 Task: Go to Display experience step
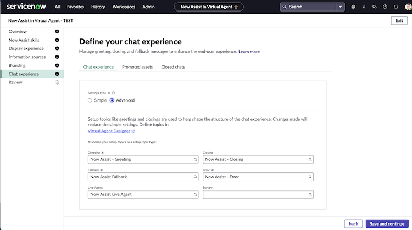(x=26, y=48)
